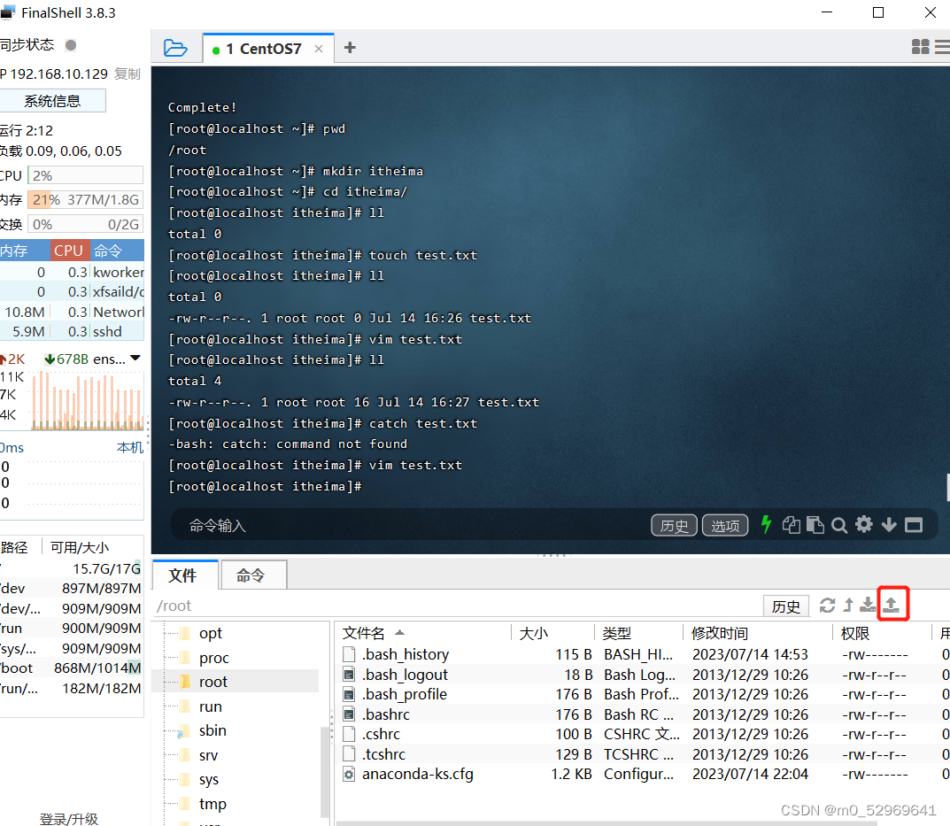Click the 交换 0% swap usage bar
Screen dimensions: 950x826
(x=85, y=224)
